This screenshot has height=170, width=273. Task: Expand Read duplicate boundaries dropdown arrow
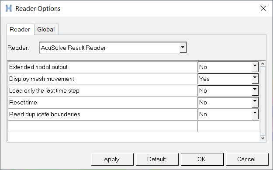click(x=255, y=114)
